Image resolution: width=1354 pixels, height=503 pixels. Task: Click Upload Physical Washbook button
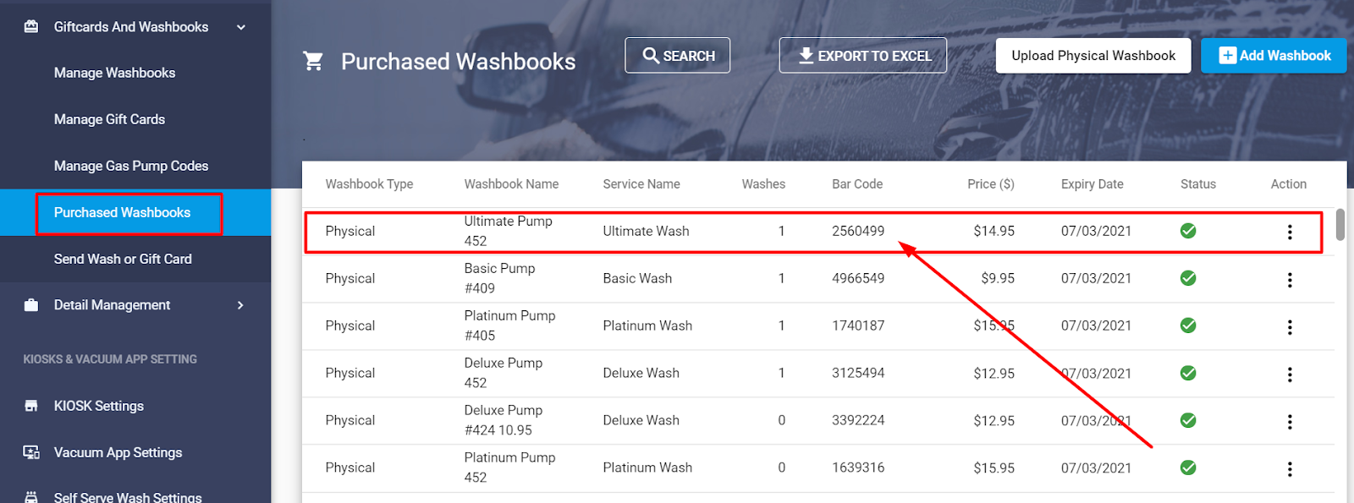(x=1093, y=56)
